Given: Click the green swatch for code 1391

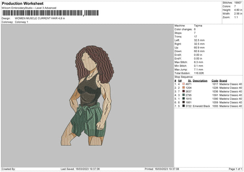Looking at the screenshot, I should [183, 95].
